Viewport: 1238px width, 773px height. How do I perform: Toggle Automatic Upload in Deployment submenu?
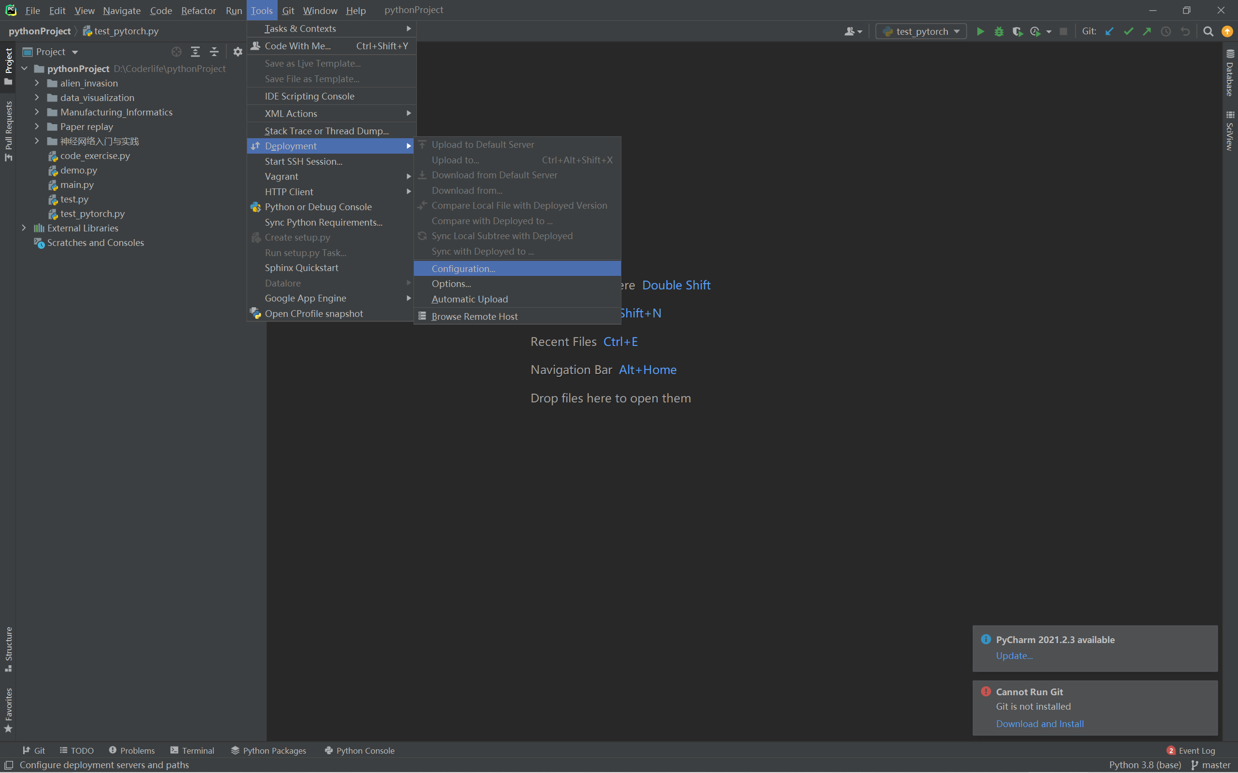pos(470,299)
